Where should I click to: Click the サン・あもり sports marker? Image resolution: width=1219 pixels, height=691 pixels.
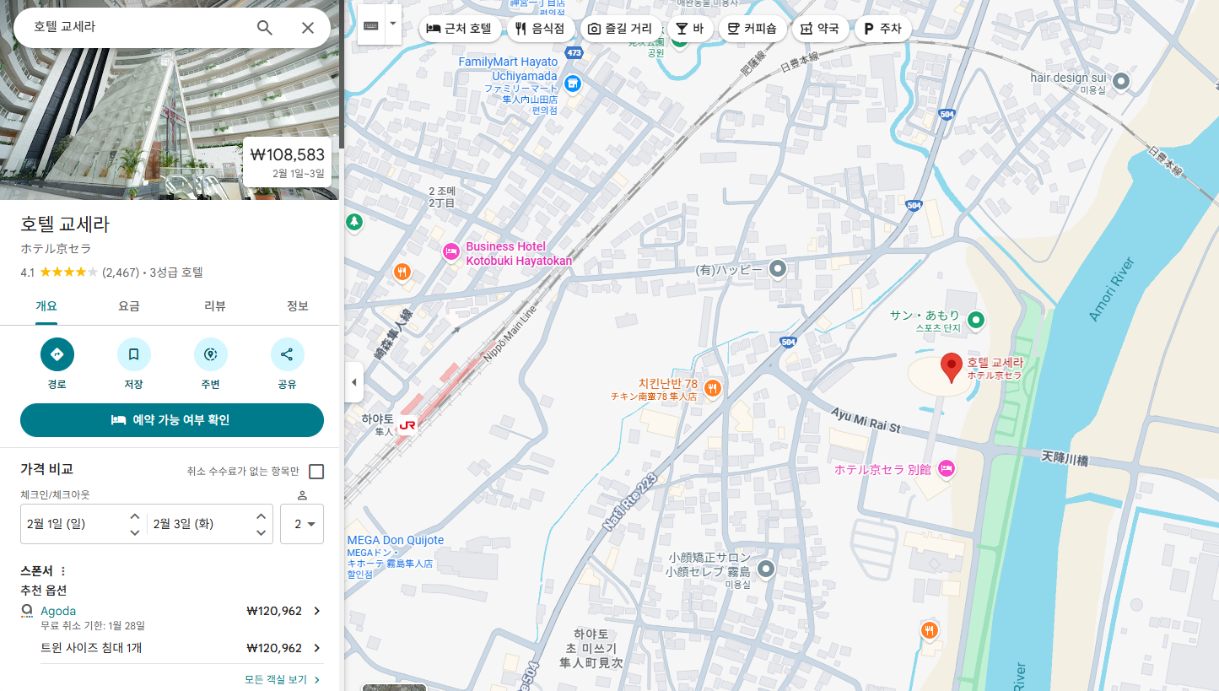976,320
